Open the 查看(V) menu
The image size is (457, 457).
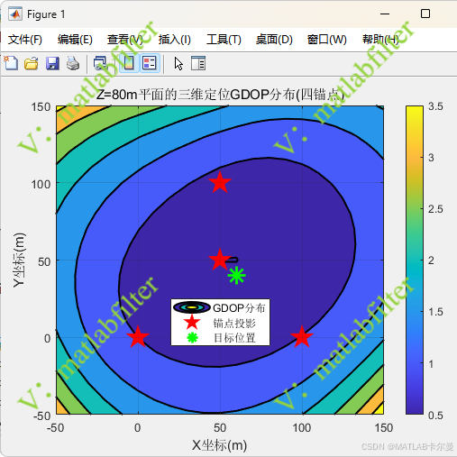pyautogui.click(x=125, y=40)
